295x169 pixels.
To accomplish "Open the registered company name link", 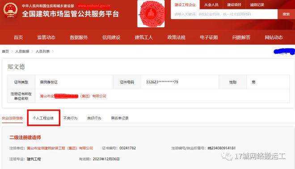I will 73,96.
